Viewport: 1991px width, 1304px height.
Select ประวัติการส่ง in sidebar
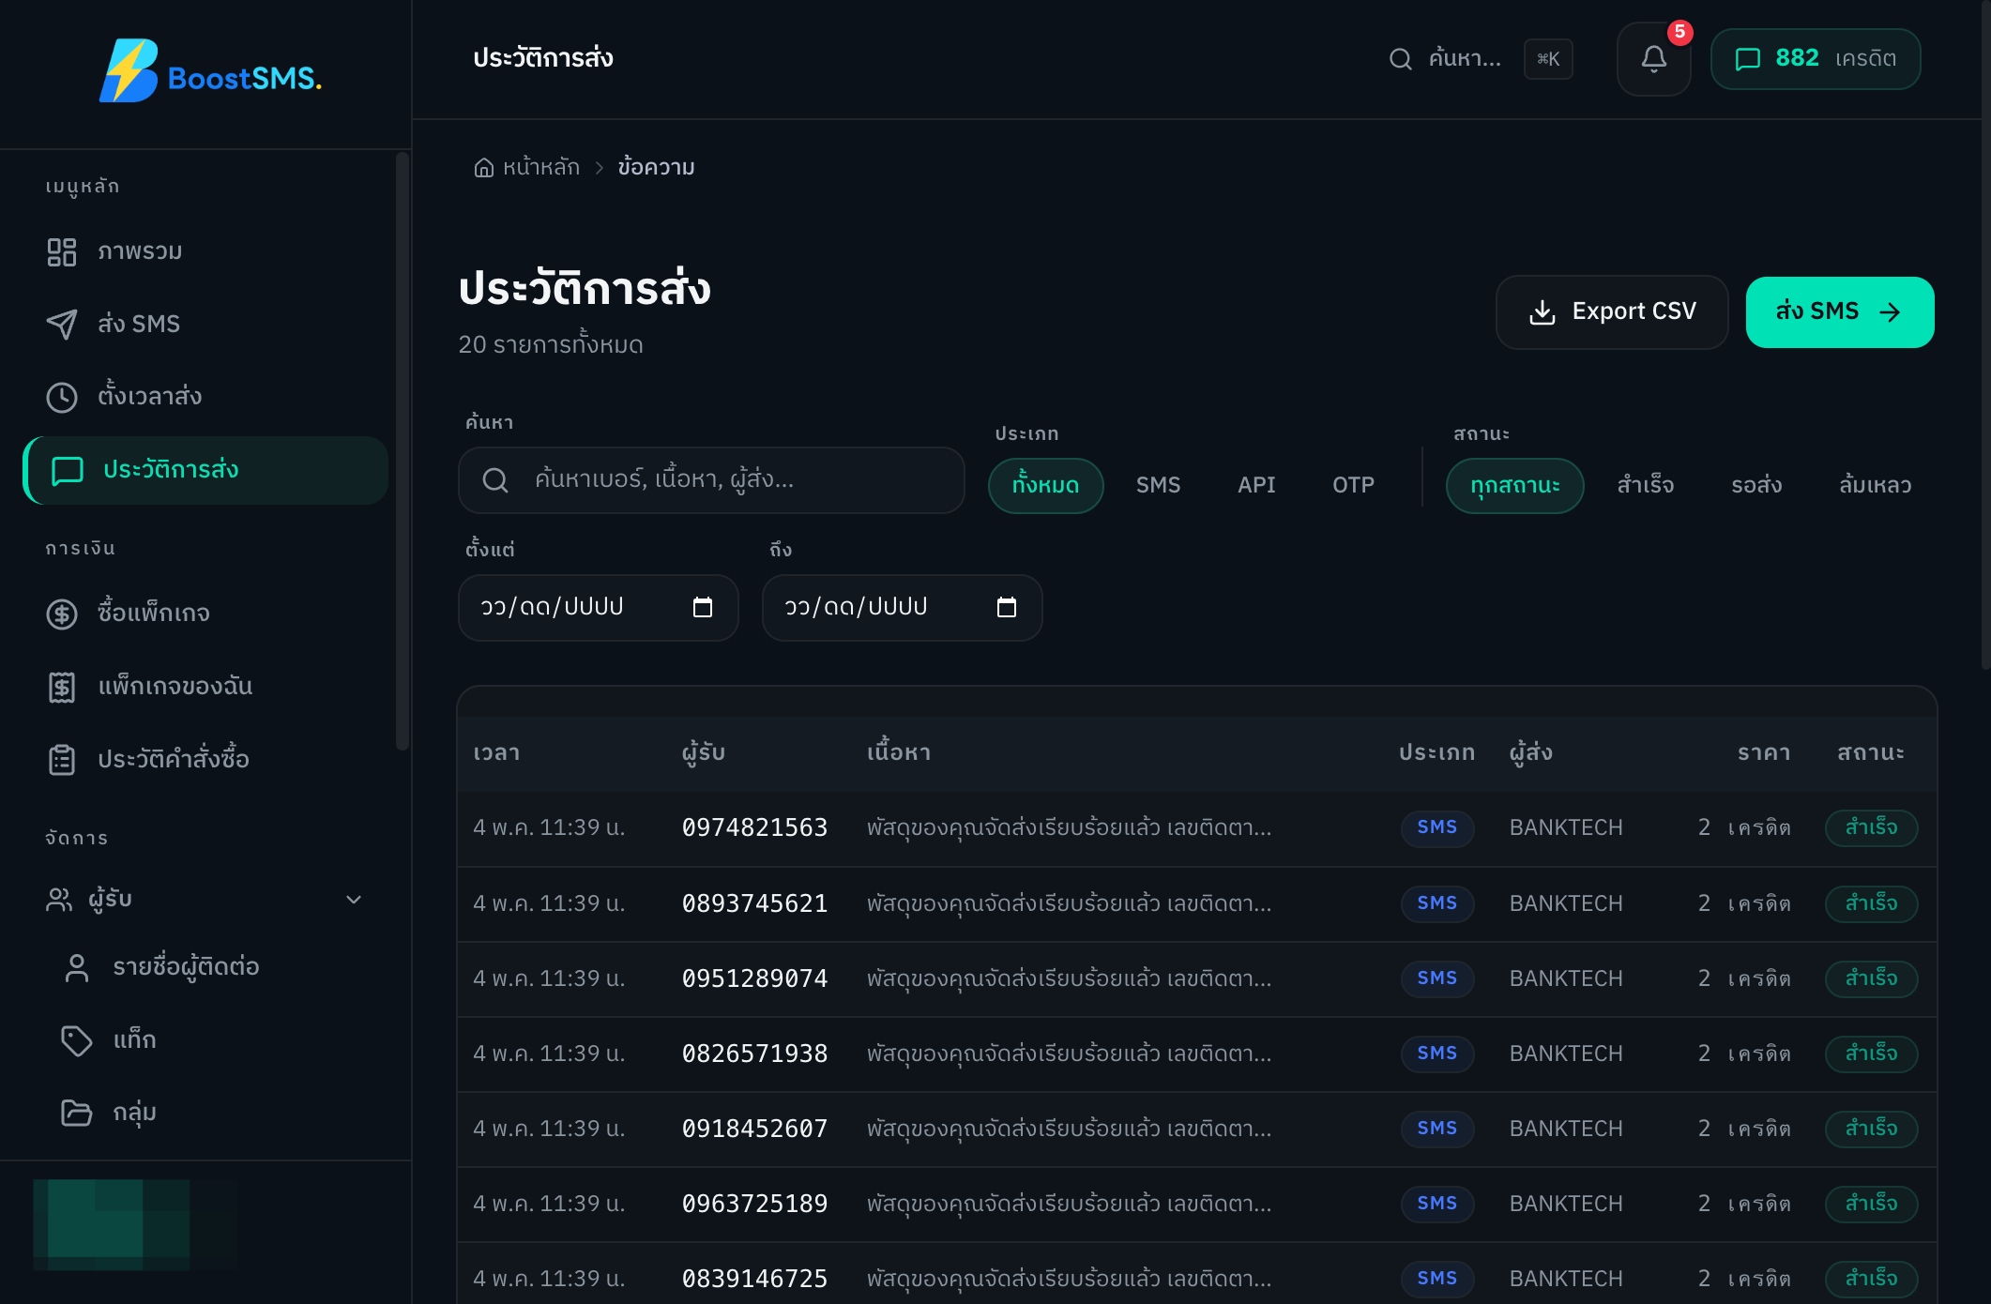pyautogui.click(x=205, y=470)
